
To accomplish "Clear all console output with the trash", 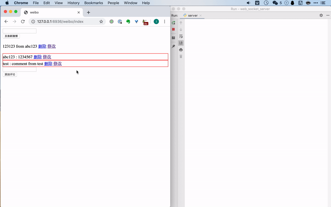I will [181, 56].
